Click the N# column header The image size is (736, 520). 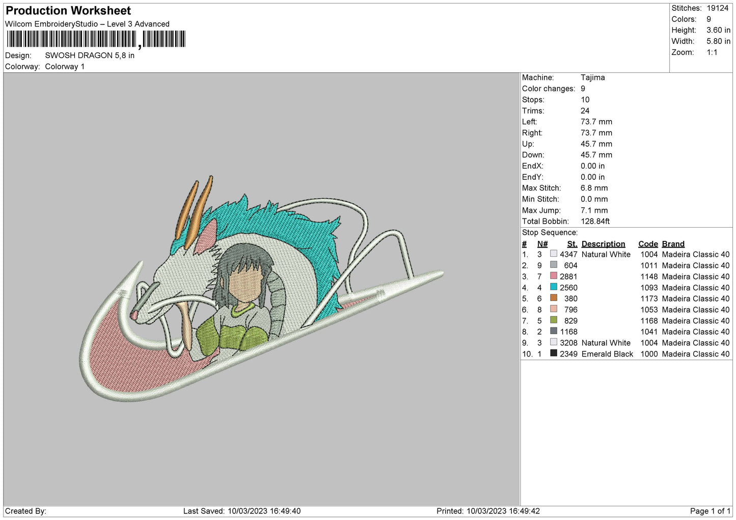point(542,244)
